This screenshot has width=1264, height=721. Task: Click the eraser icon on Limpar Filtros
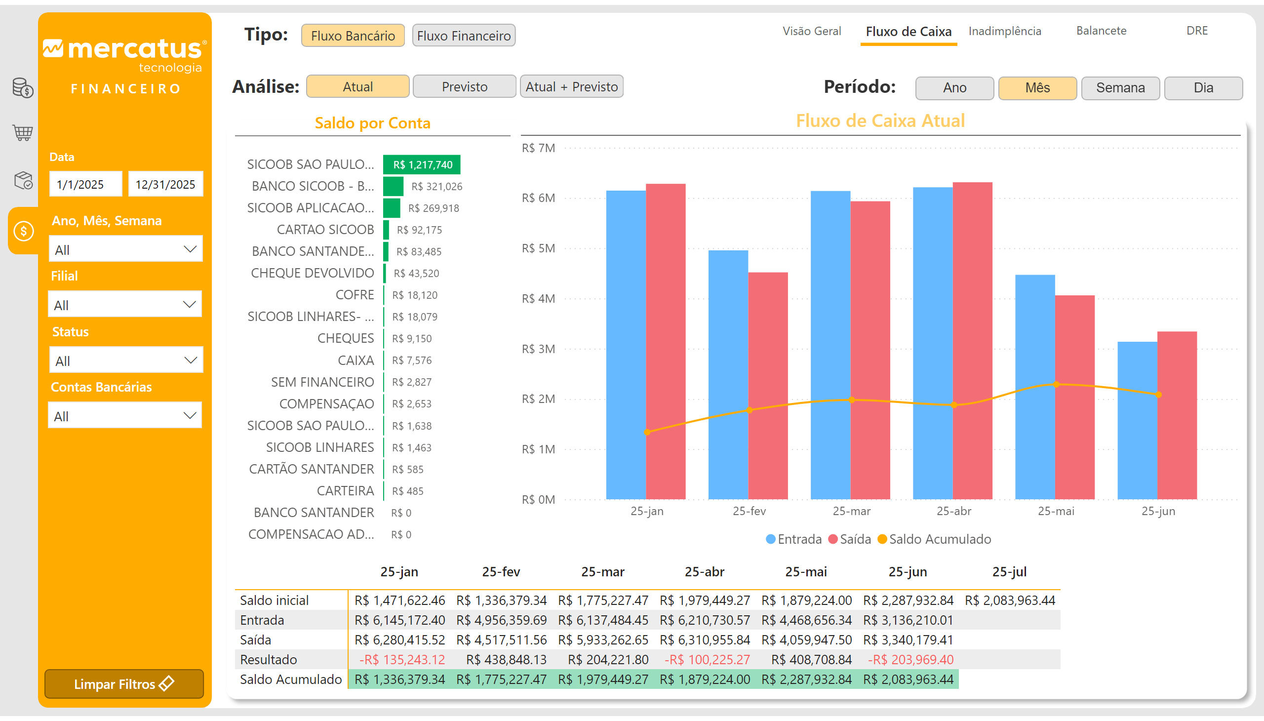pos(167,683)
